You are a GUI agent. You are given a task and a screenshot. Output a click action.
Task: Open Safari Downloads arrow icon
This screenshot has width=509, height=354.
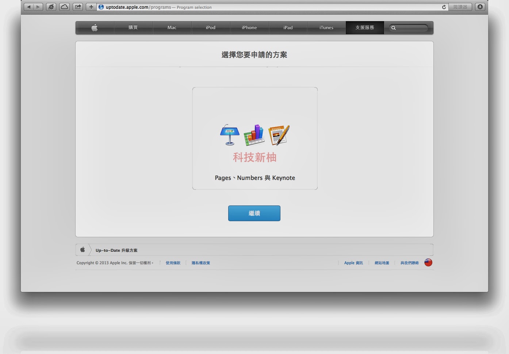pyautogui.click(x=480, y=7)
